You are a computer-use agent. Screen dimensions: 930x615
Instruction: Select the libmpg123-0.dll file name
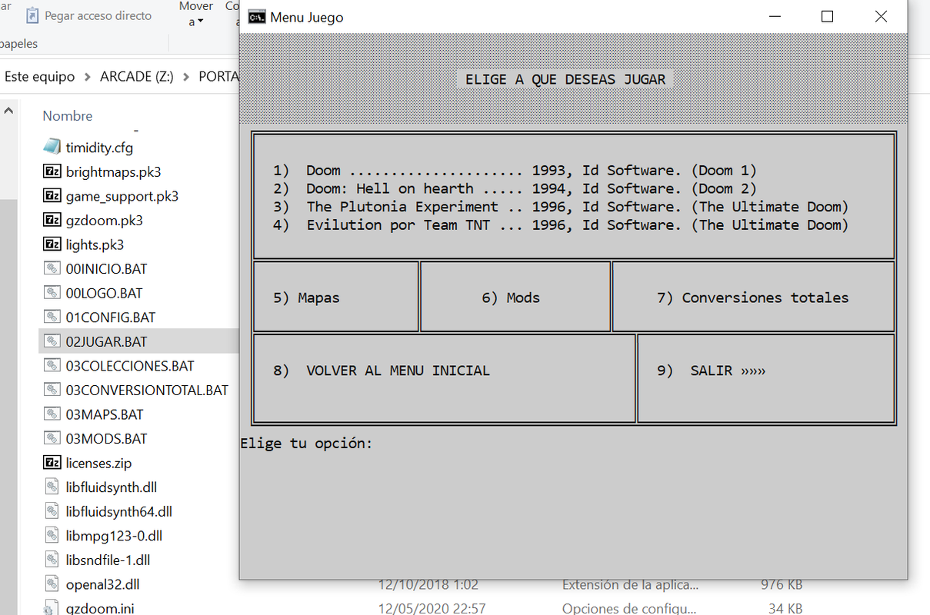click(x=114, y=535)
